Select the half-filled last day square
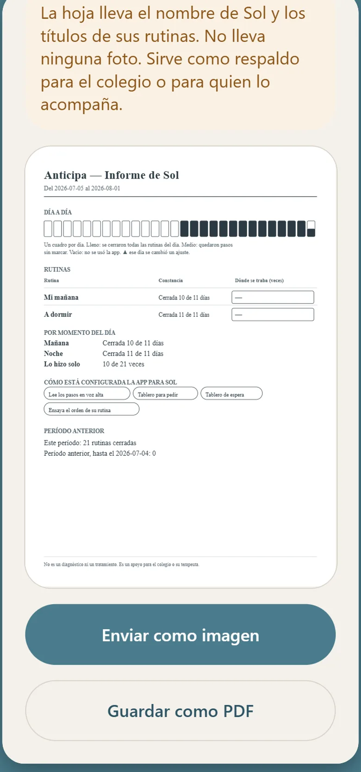The width and height of the screenshot is (361, 772). click(x=311, y=229)
